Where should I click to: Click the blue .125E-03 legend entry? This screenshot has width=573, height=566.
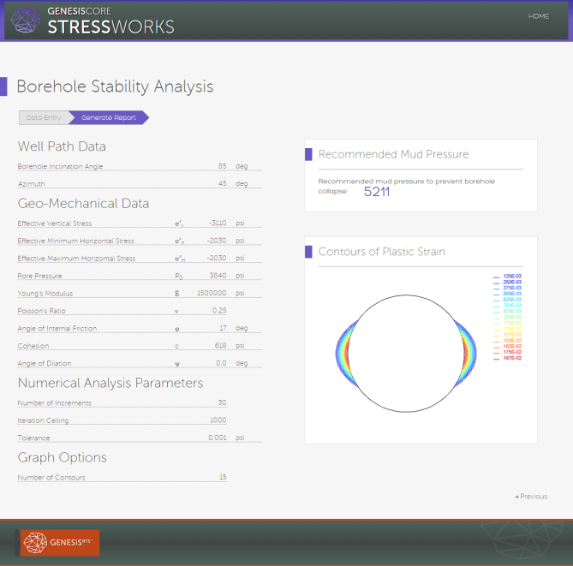pyautogui.click(x=507, y=277)
